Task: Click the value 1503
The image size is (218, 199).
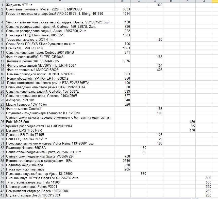Action: (x=126, y=35)
